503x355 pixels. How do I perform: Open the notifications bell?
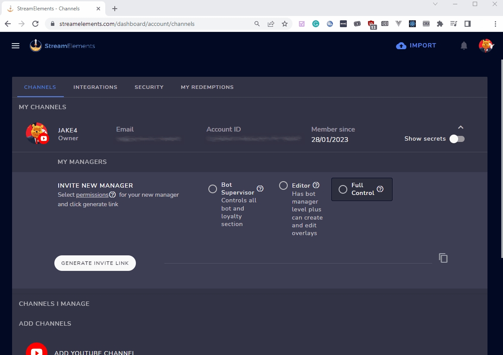464,46
